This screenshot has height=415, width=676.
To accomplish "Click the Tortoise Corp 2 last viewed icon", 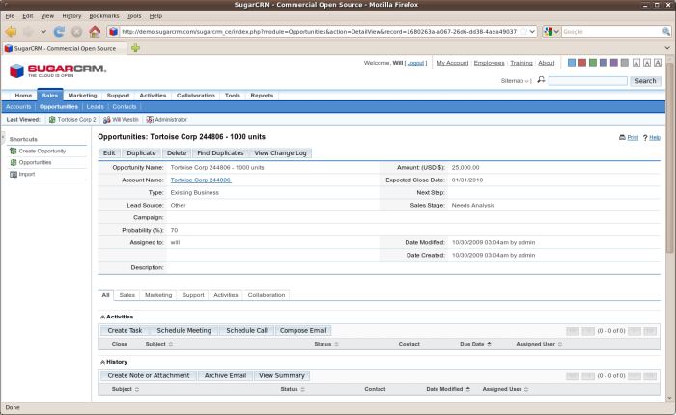I will pos(52,120).
